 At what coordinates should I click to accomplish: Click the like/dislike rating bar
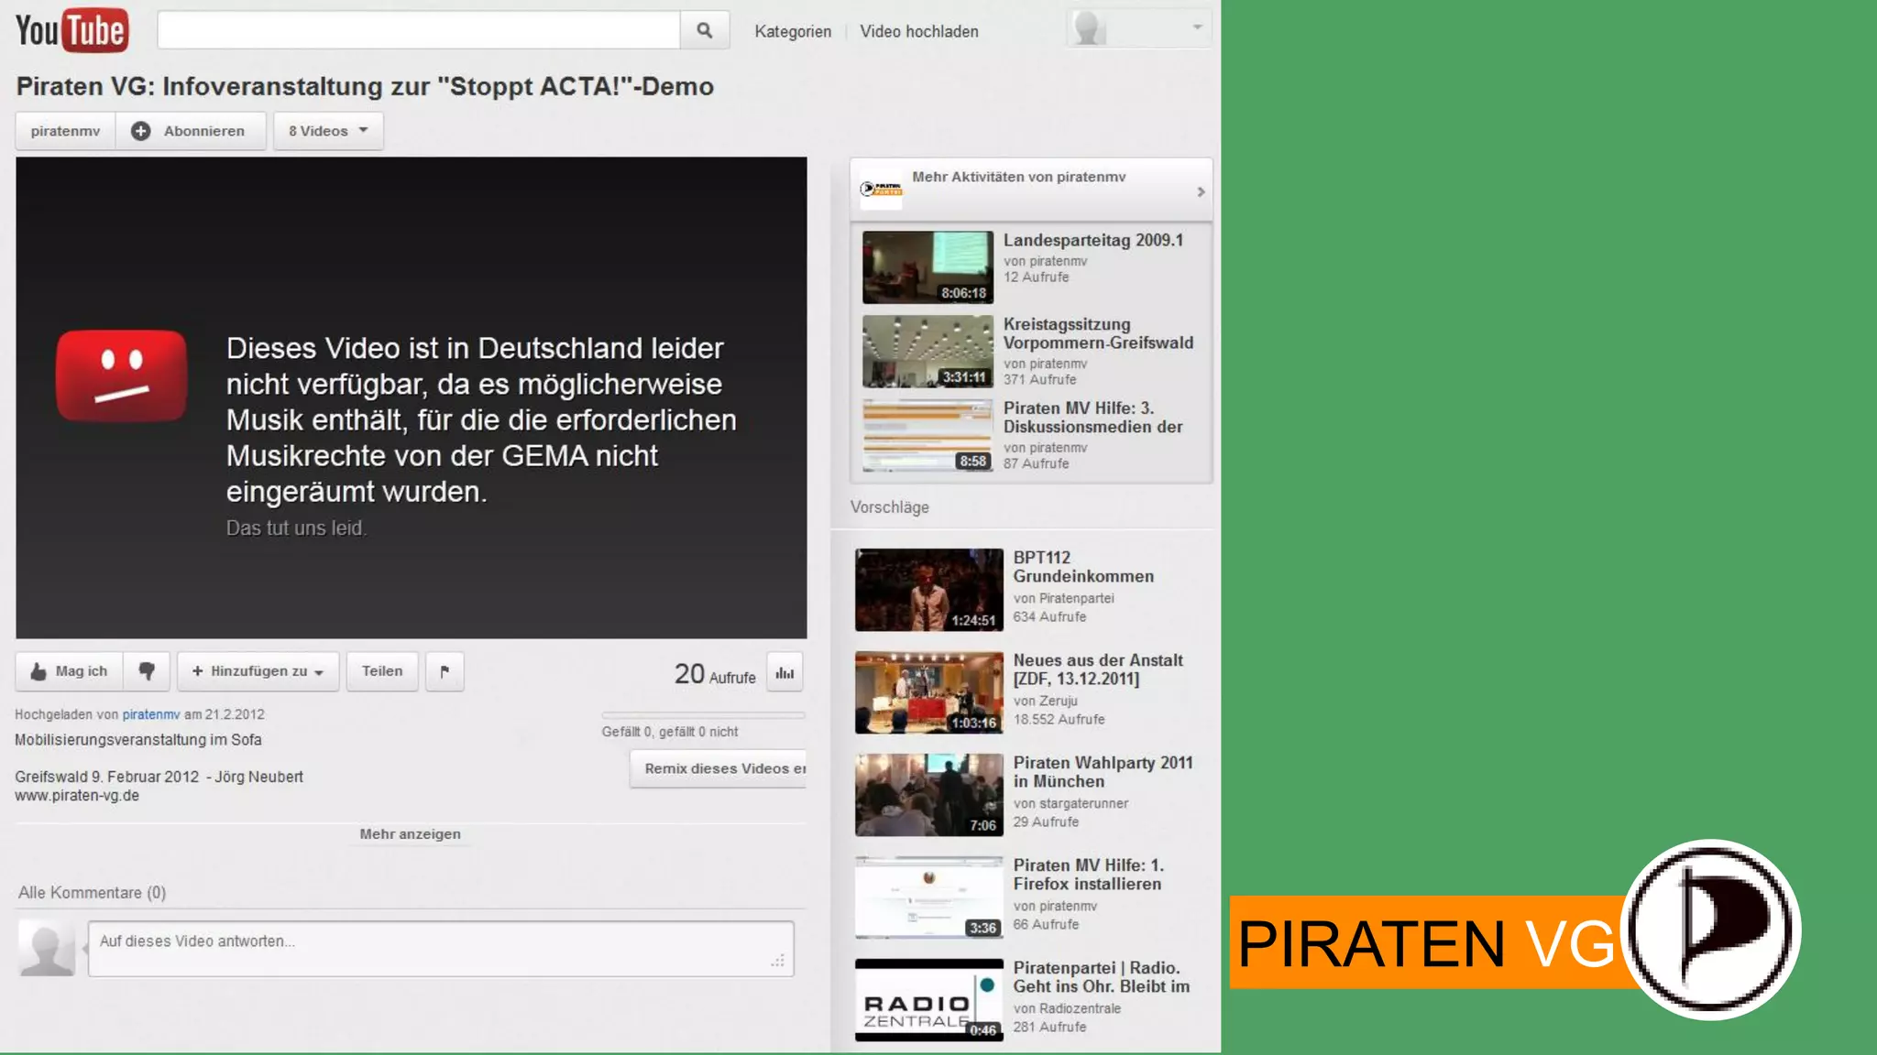703,715
